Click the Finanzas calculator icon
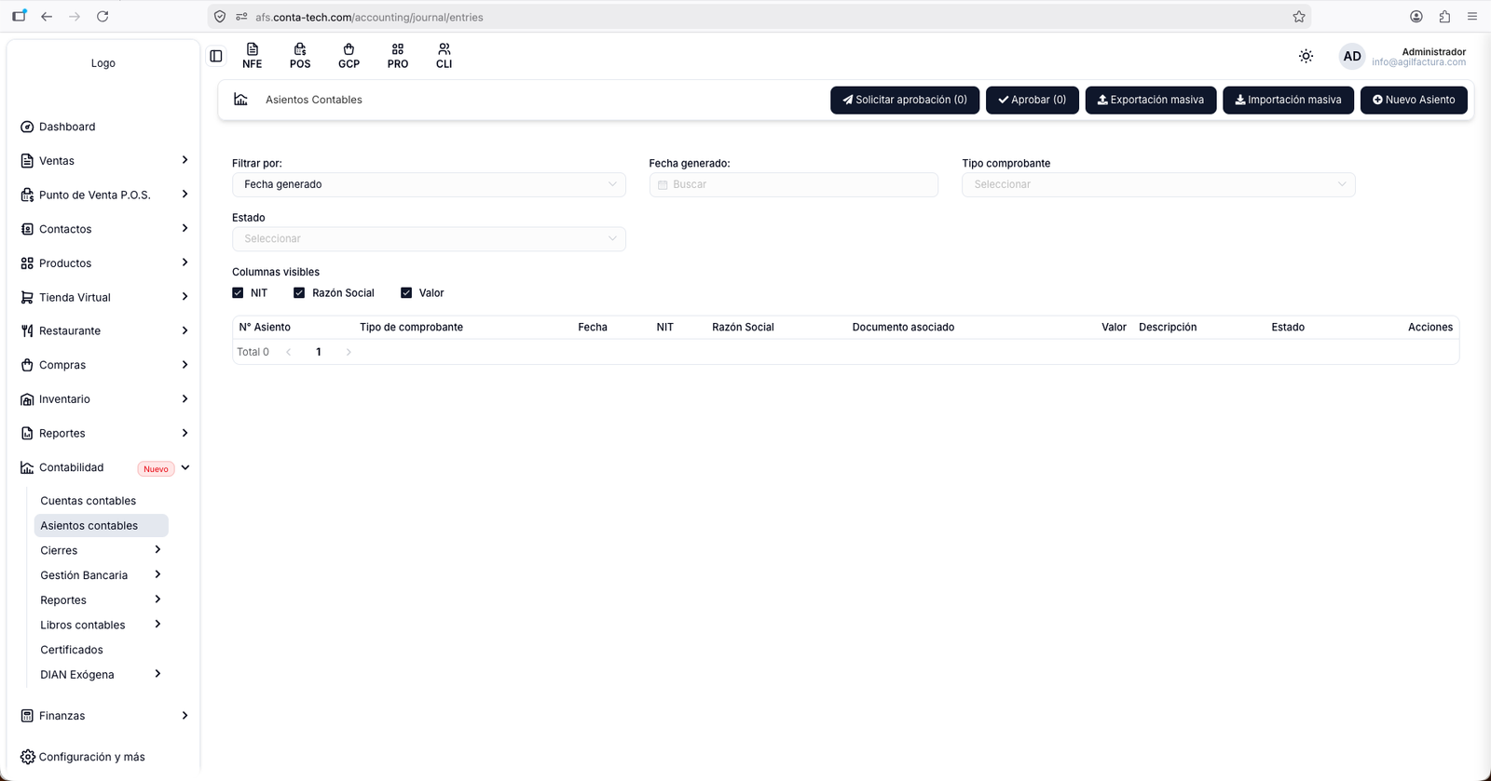The image size is (1491, 781). pyautogui.click(x=27, y=716)
